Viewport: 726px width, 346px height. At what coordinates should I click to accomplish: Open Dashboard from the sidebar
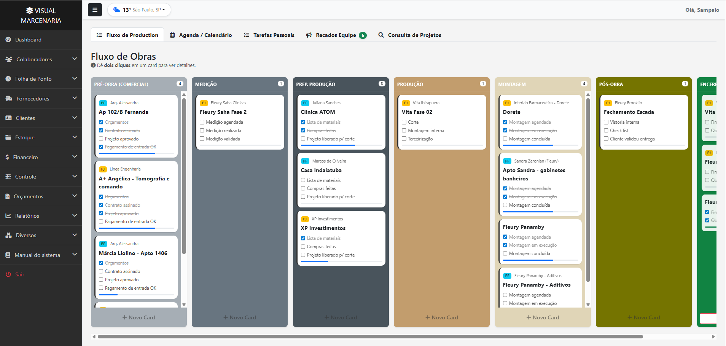[x=41, y=40]
